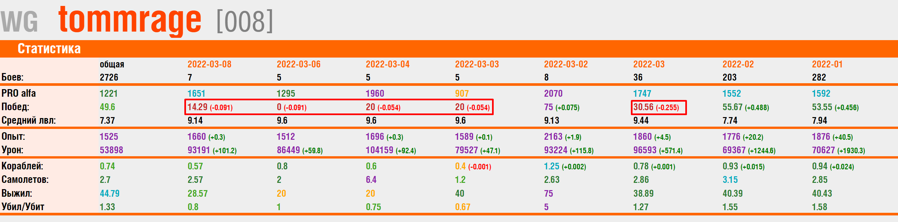898x222 pixels.
Task: Open the 2022-03-06 date column
Action: (298, 64)
